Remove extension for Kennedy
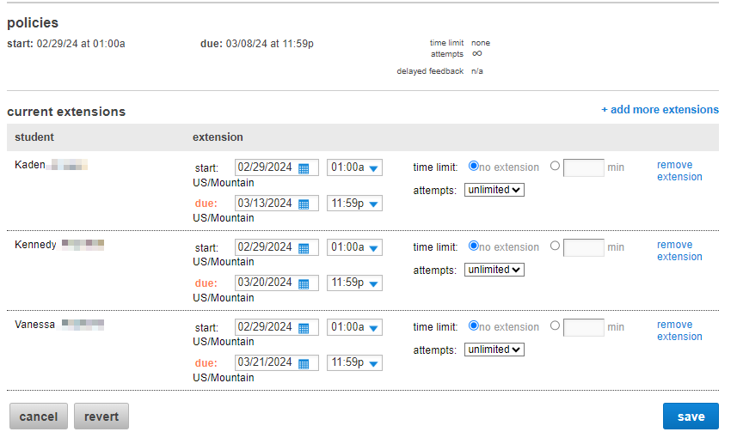Image resolution: width=737 pixels, height=444 pixels. (679, 251)
